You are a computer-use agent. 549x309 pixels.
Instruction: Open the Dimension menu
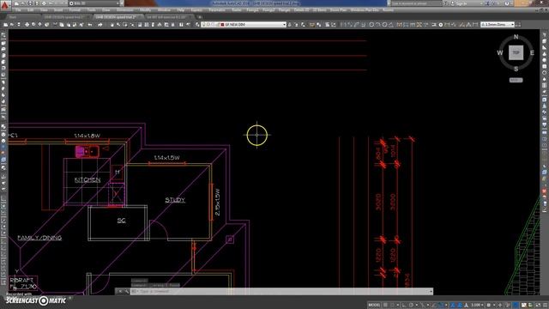pyautogui.click(x=124, y=10)
